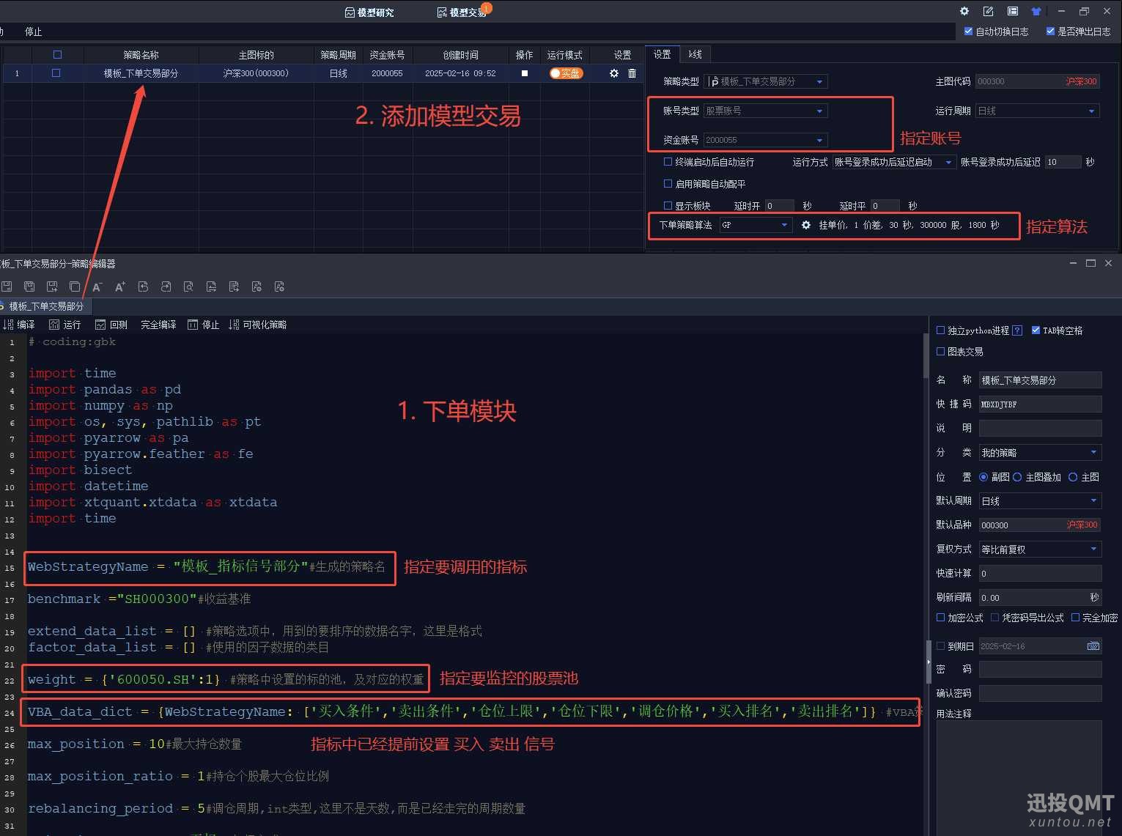The height and width of the screenshot is (836, 1122).
Task: Click the 编译 compile button
Action: point(19,325)
